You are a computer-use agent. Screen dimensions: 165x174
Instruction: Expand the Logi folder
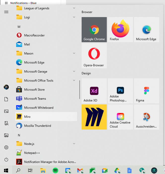[46, 17]
